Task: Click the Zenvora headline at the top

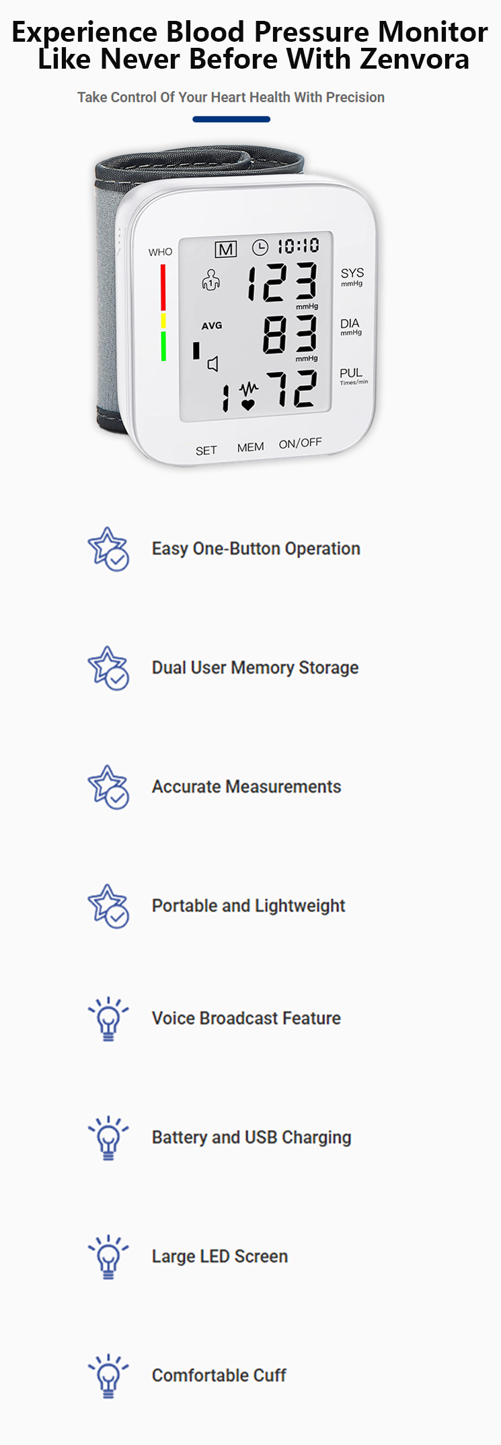Action: coord(250,46)
